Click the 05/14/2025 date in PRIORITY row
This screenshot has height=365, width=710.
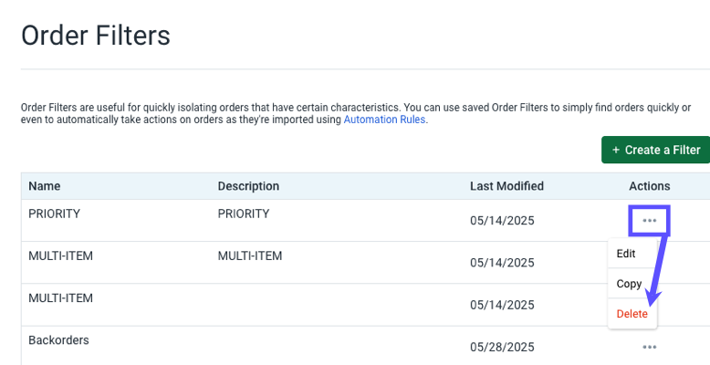[x=502, y=221]
